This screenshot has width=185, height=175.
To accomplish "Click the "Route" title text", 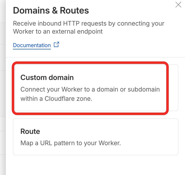I will pos(30,131).
